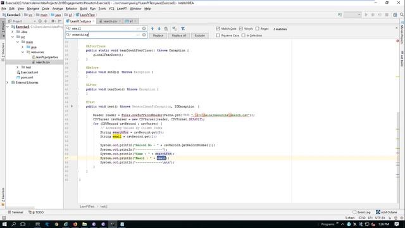
Task: Enable the In Selection checkbox
Action: click(x=243, y=35)
